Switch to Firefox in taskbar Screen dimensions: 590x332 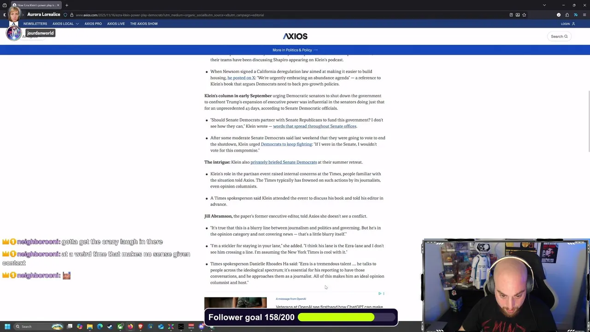(x=130, y=326)
